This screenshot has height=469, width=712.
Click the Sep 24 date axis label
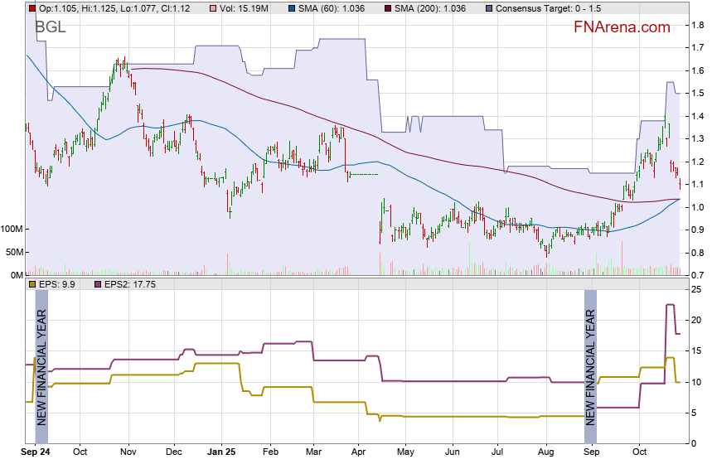pos(34,452)
